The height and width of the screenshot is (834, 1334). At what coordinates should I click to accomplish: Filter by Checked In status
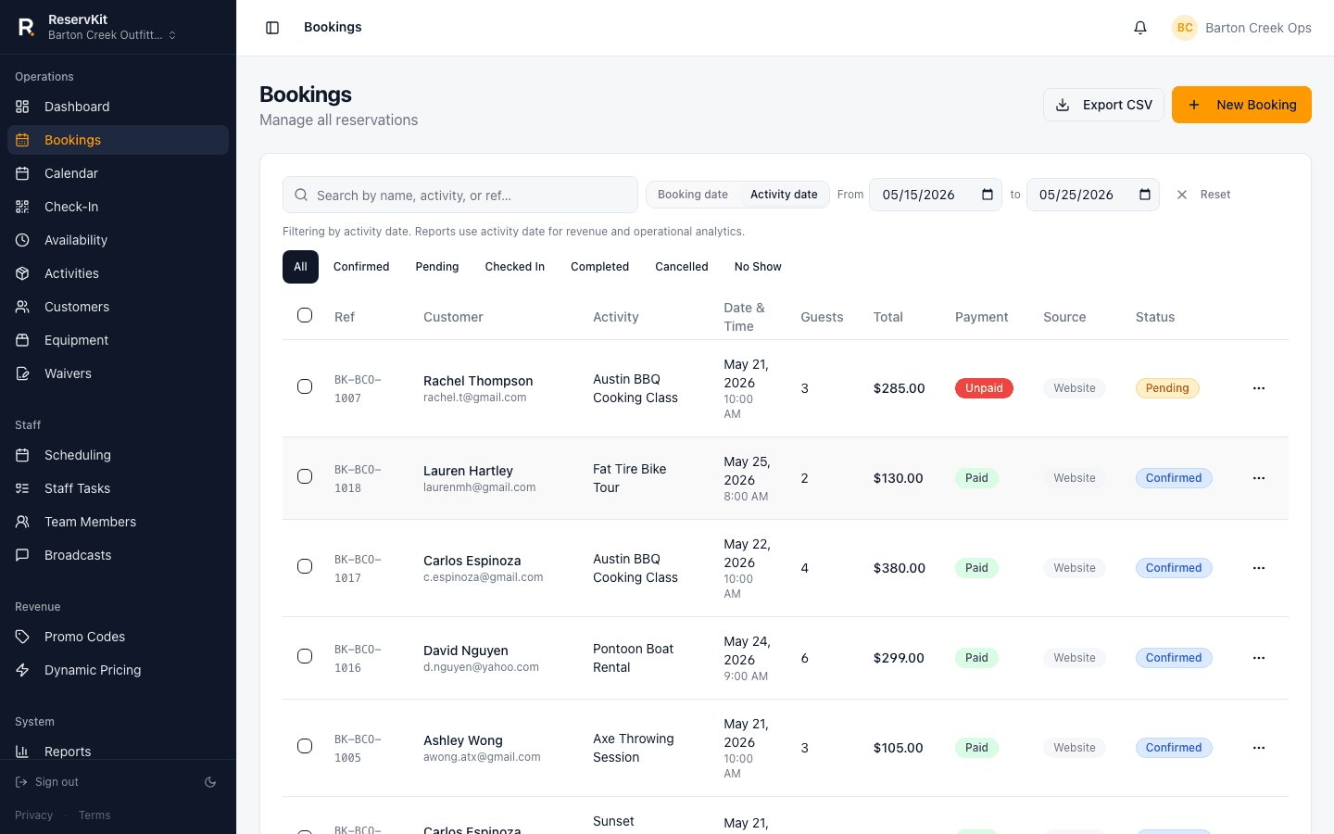click(515, 267)
